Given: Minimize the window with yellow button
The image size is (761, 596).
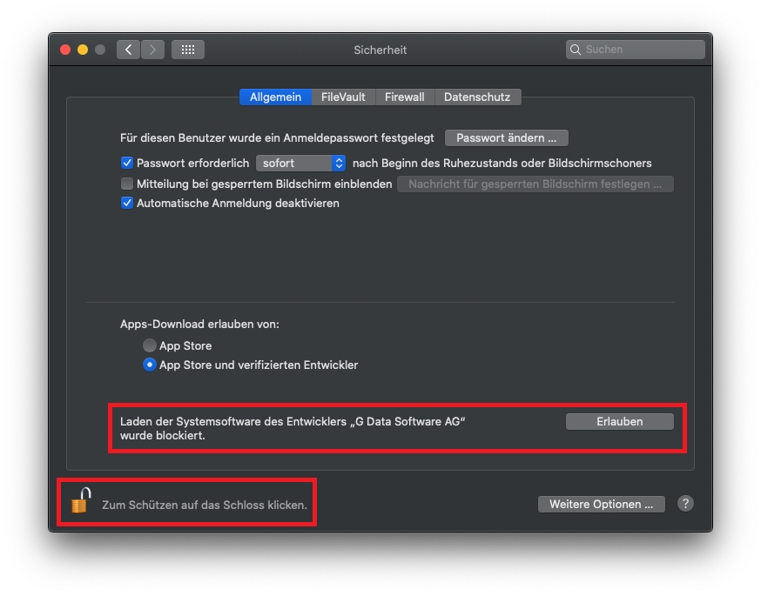Looking at the screenshot, I should [83, 50].
